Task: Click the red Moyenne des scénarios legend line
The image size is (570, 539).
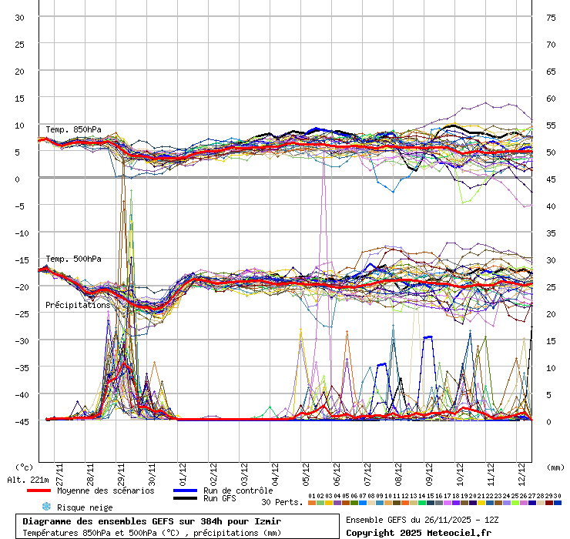Action: pyautogui.click(x=39, y=490)
